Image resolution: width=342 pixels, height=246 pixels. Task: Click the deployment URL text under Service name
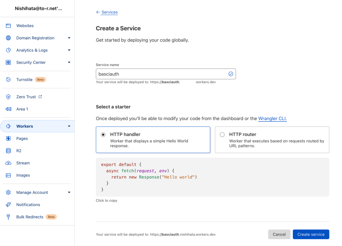156,82
